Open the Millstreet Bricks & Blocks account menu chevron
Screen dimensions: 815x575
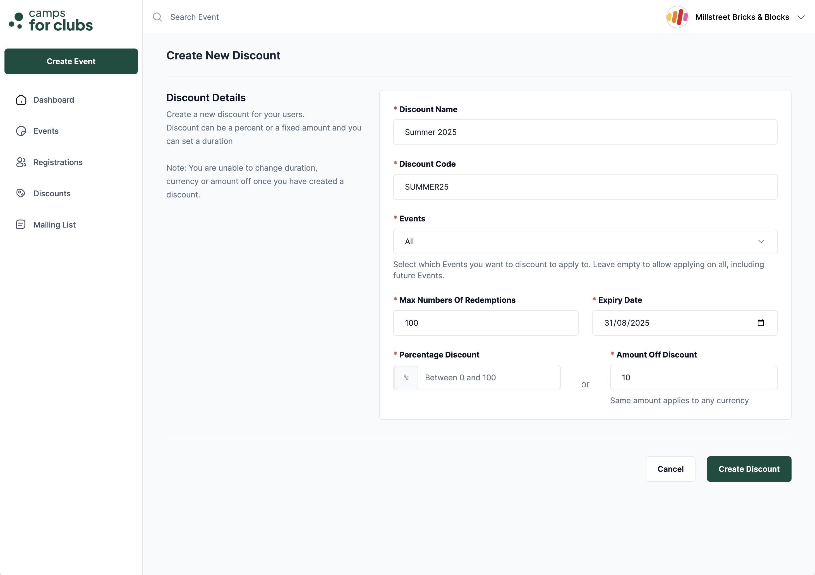(x=801, y=17)
